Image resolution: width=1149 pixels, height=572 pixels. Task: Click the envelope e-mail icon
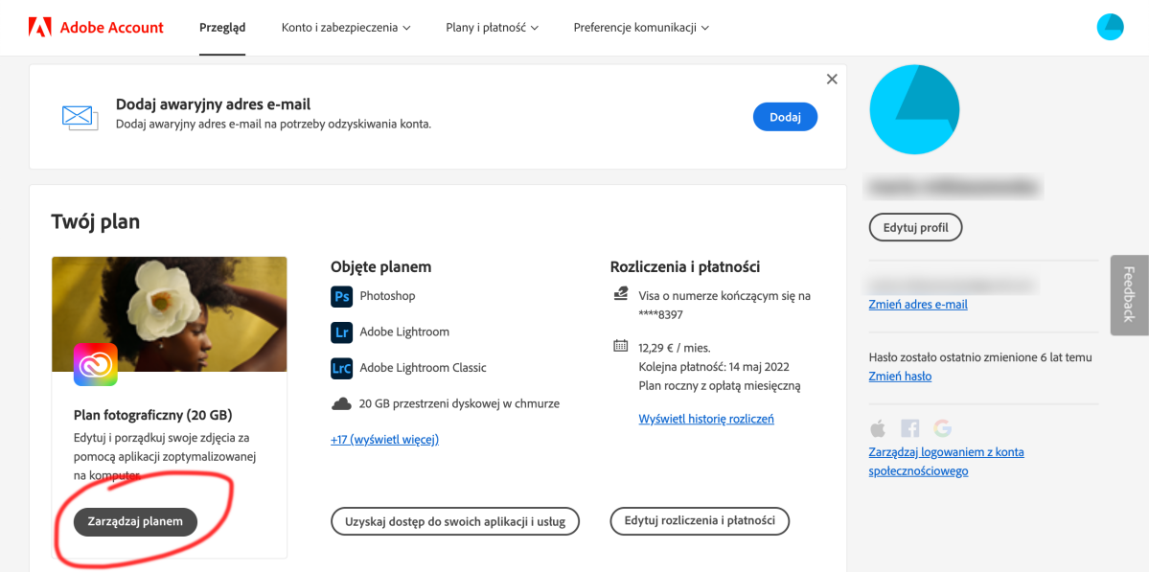tap(80, 118)
